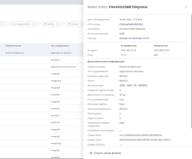Close the file UID details panel

186,7
